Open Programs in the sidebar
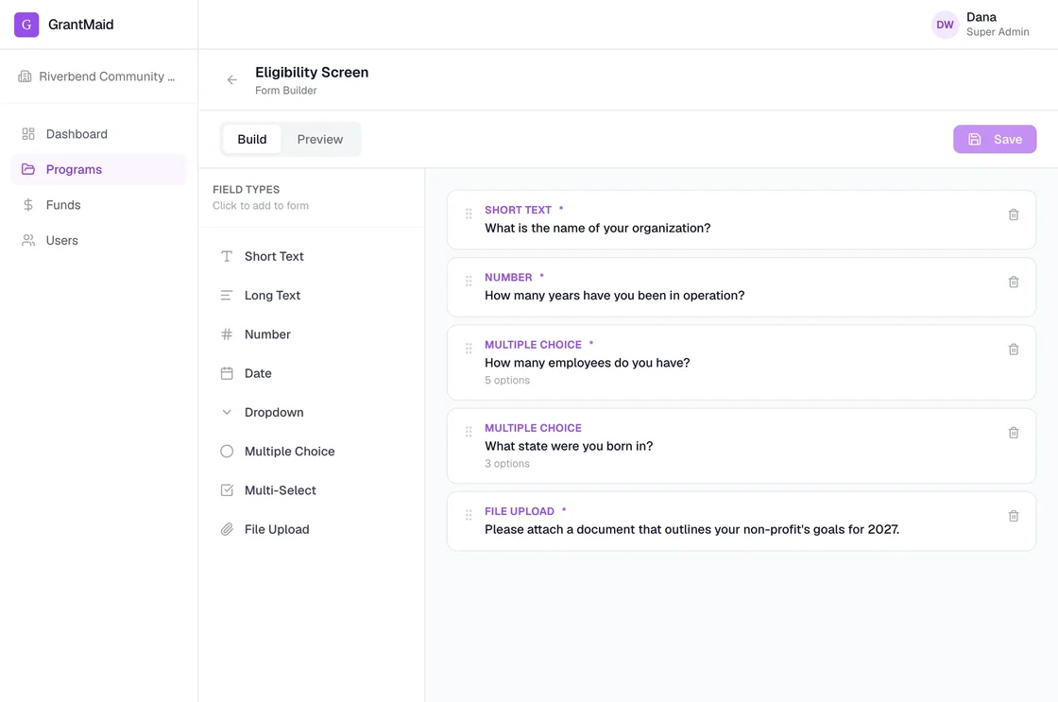 click(x=98, y=169)
